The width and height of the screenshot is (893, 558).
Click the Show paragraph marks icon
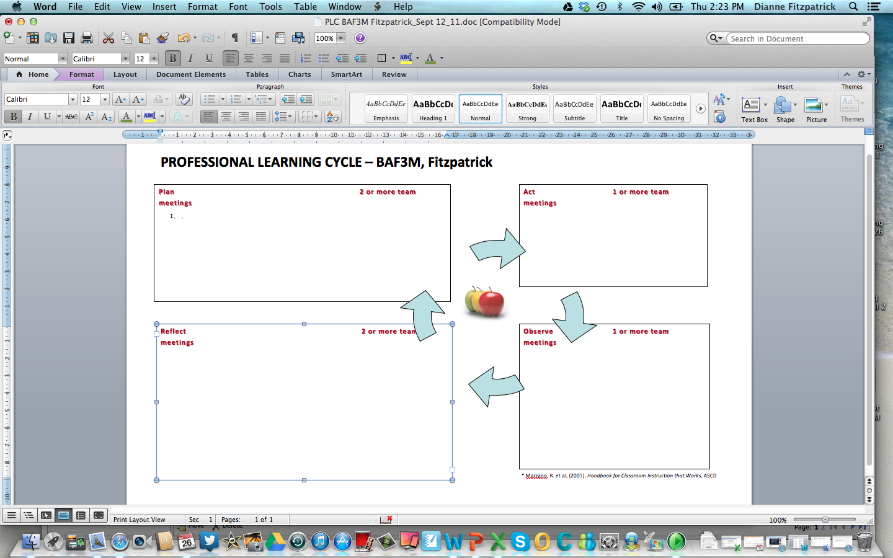coord(234,38)
